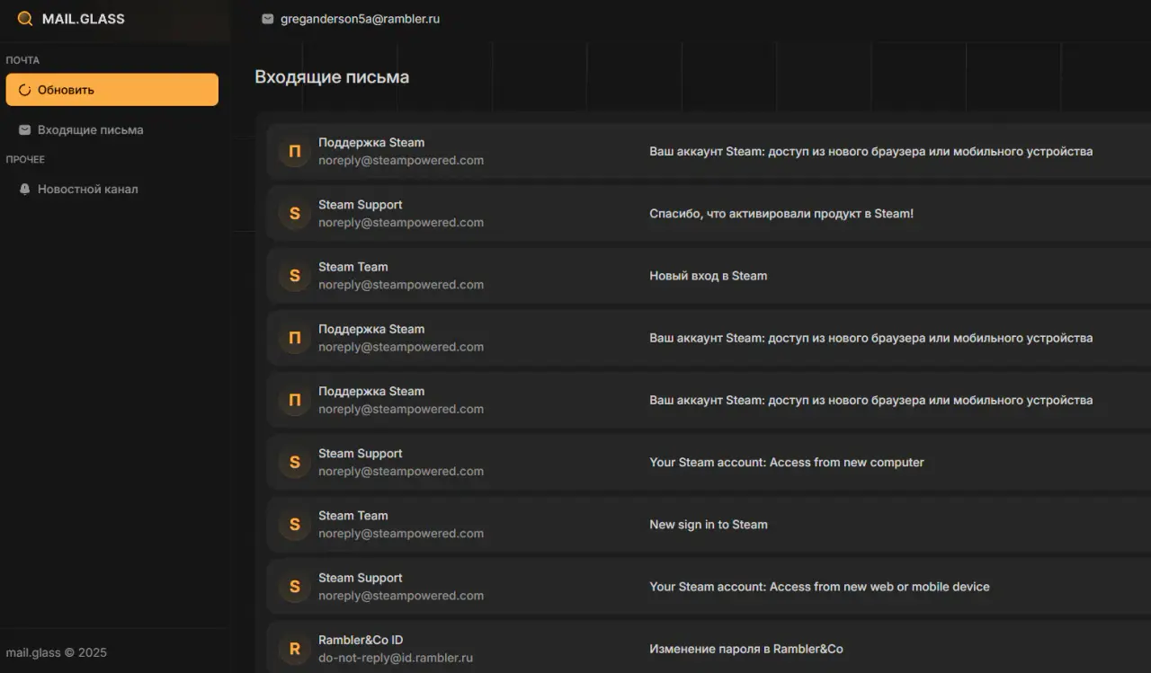Click the envelope icon beside greganderson5a@rambler.ru
The height and width of the screenshot is (673, 1151).
tap(267, 19)
